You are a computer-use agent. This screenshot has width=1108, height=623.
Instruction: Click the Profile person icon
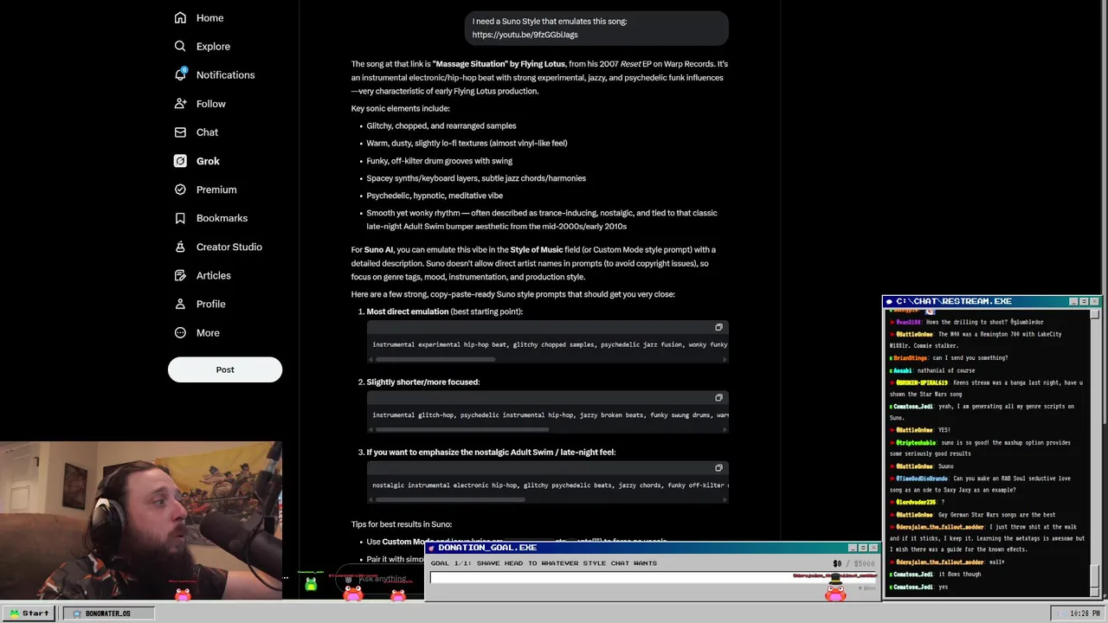(x=180, y=303)
